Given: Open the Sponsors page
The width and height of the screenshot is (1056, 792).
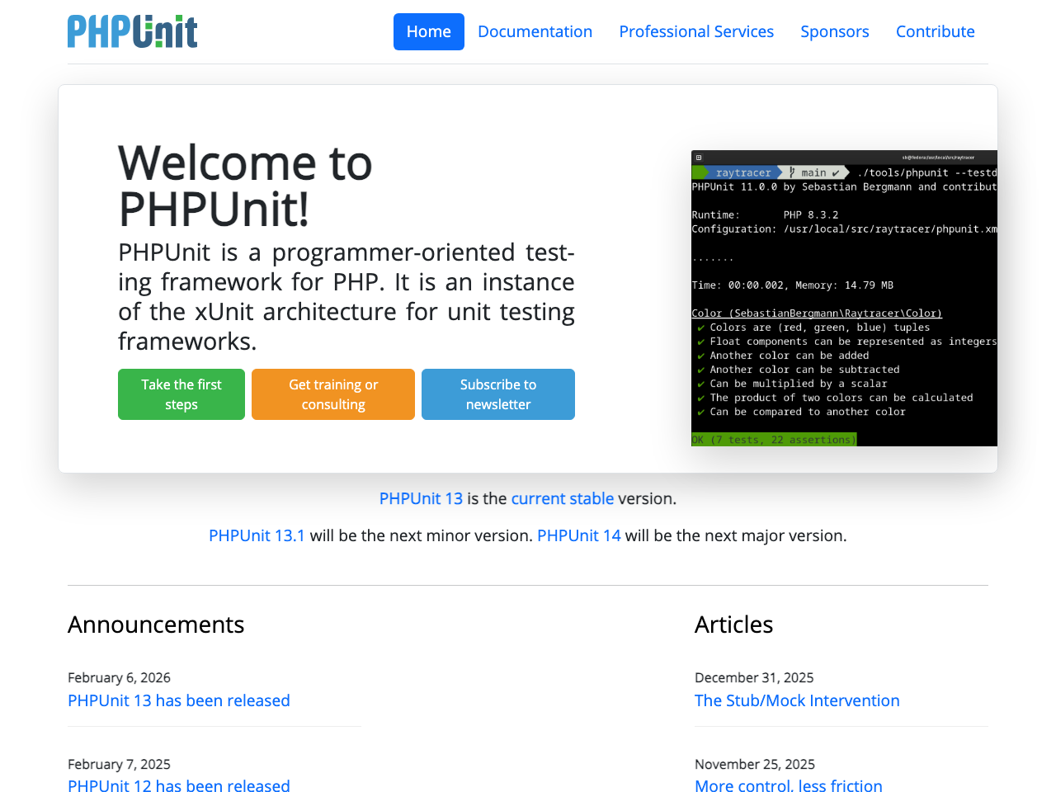Looking at the screenshot, I should click(835, 31).
